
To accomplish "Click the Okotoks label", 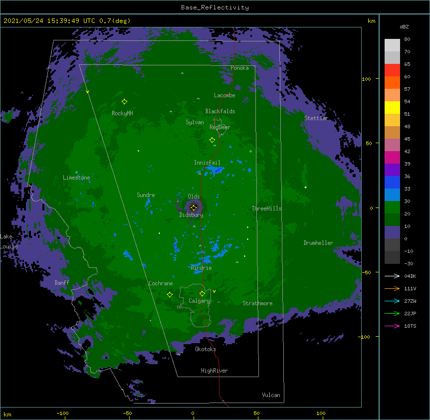I will coord(206,349).
